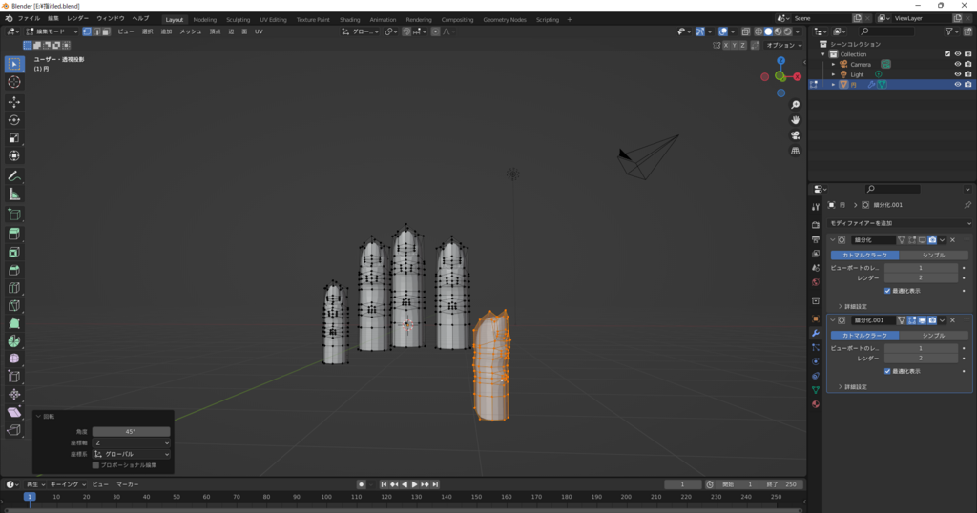
Task: Click シンプル button in 細分化.001 modifier
Action: (932, 336)
